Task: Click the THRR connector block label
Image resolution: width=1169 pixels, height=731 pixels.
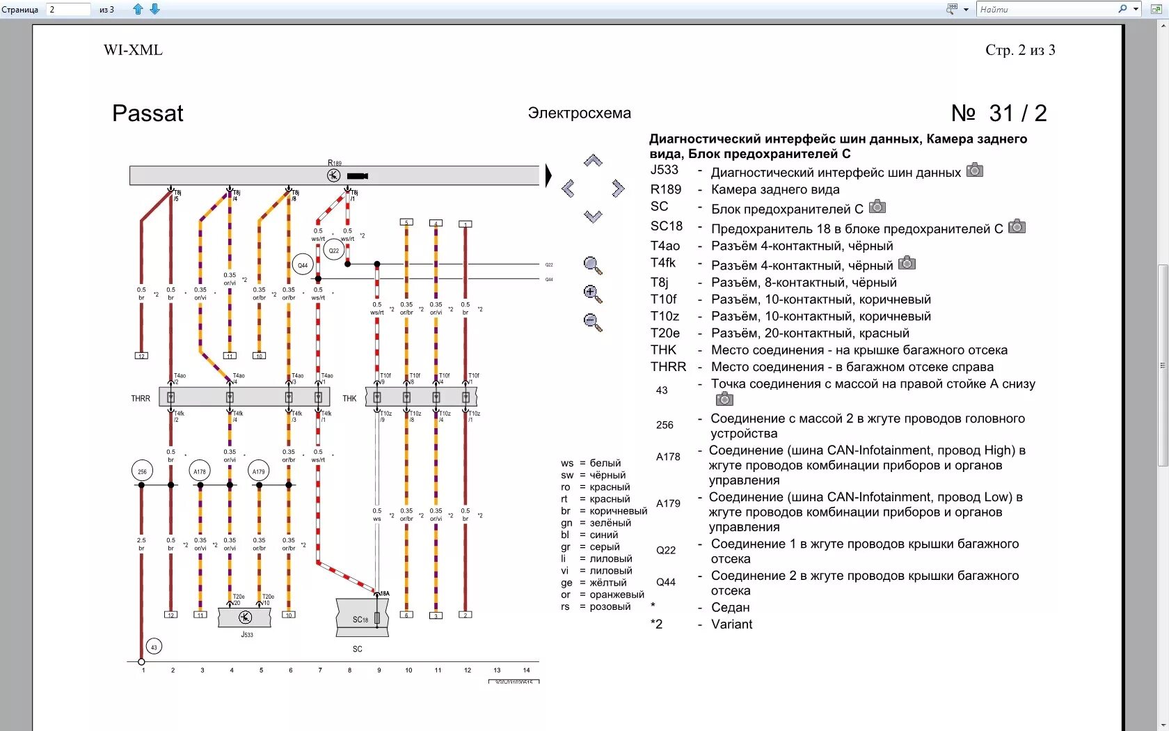Action: pyautogui.click(x=141, y=399)
